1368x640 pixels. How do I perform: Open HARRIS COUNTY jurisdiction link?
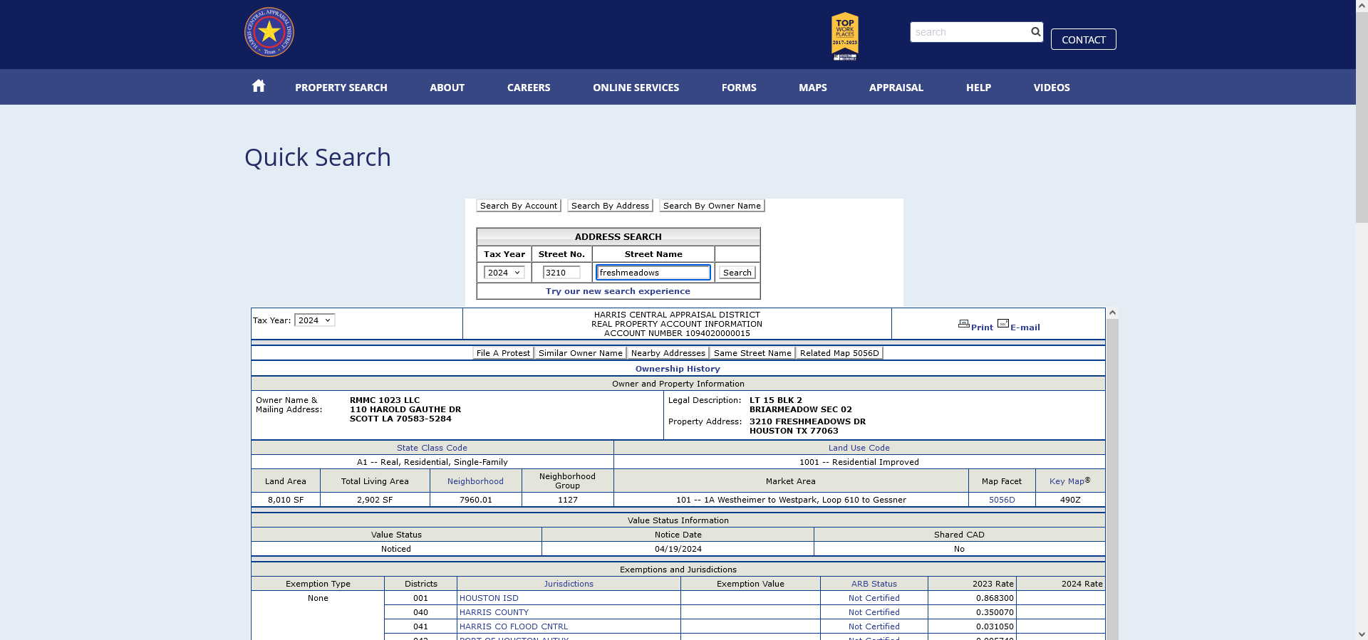(x=494, y=612)
